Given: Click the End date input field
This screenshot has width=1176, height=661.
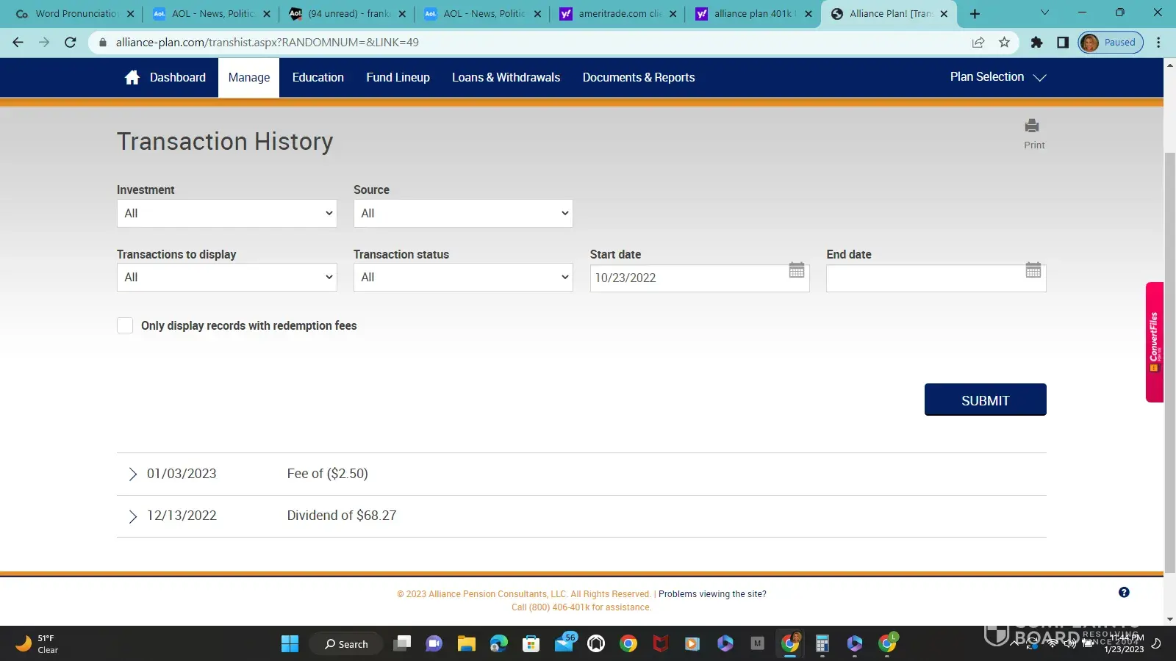Looking at the screenshot, I should tap(922, 278).
